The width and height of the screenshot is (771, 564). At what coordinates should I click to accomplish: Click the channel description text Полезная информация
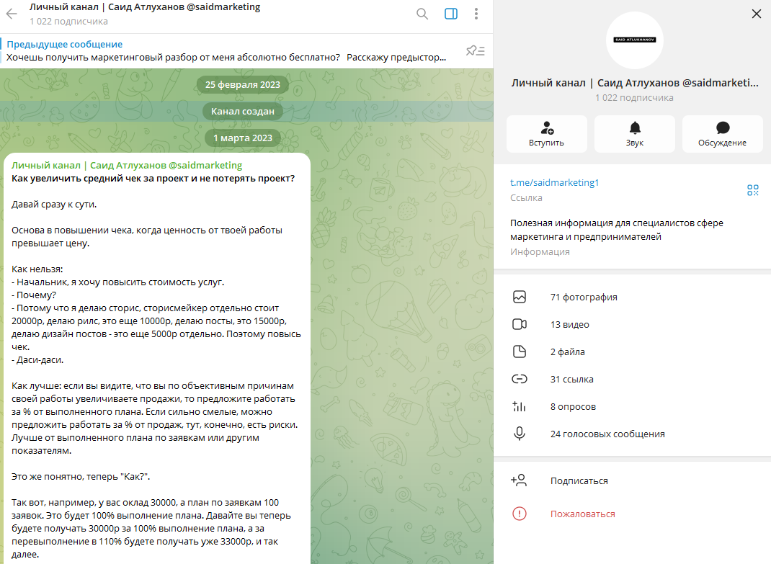(617, 230)
